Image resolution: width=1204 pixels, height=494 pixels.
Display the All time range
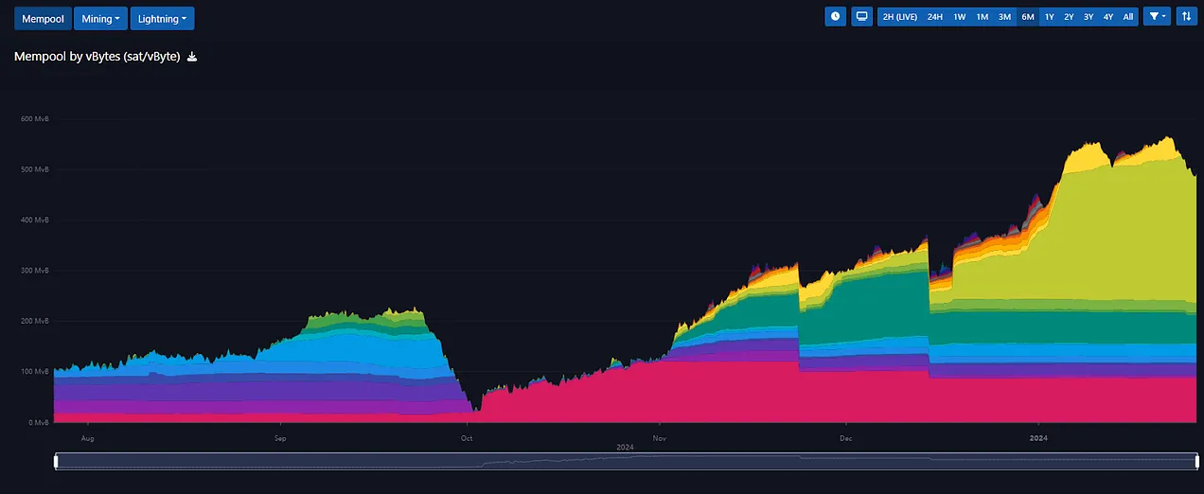1128,17
